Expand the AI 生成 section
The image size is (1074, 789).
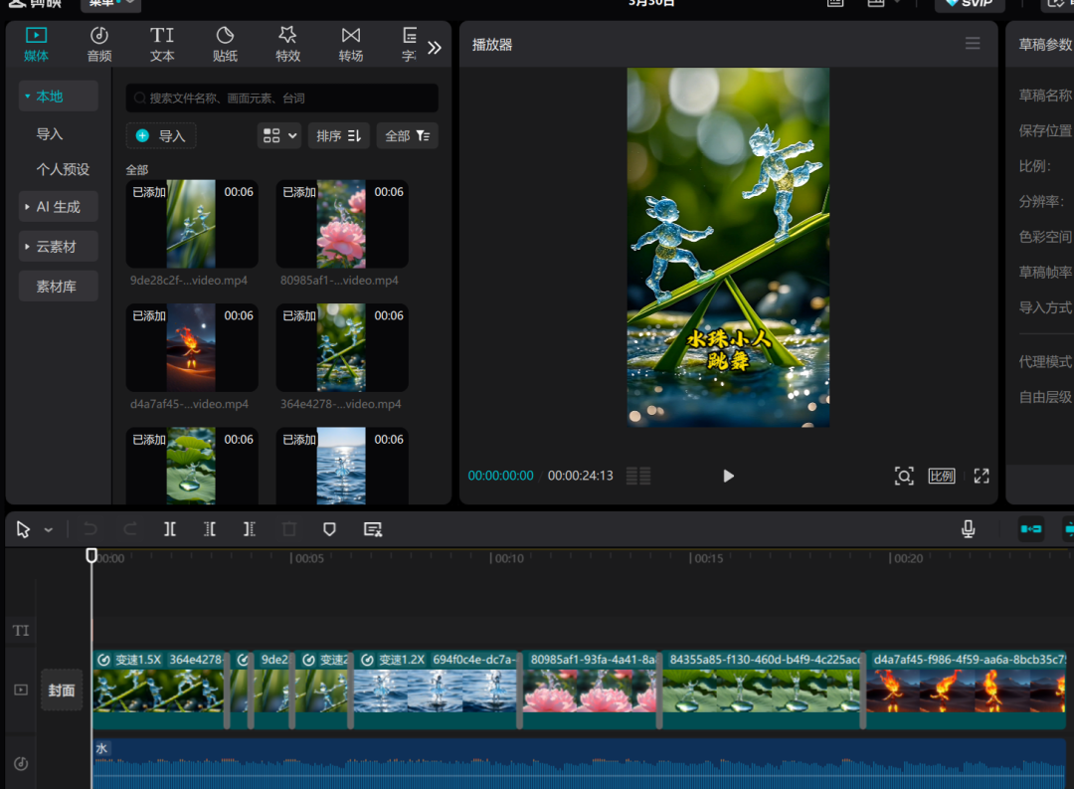point(59,206)
